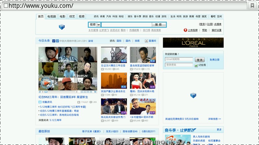Toggle the 记住我 remember-me checkbox

coord(196,65)
